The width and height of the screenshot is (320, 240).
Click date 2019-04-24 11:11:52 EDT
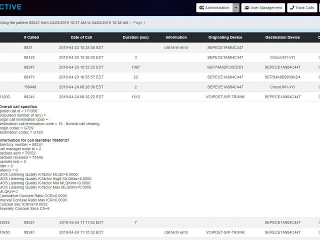coord(81,222)
